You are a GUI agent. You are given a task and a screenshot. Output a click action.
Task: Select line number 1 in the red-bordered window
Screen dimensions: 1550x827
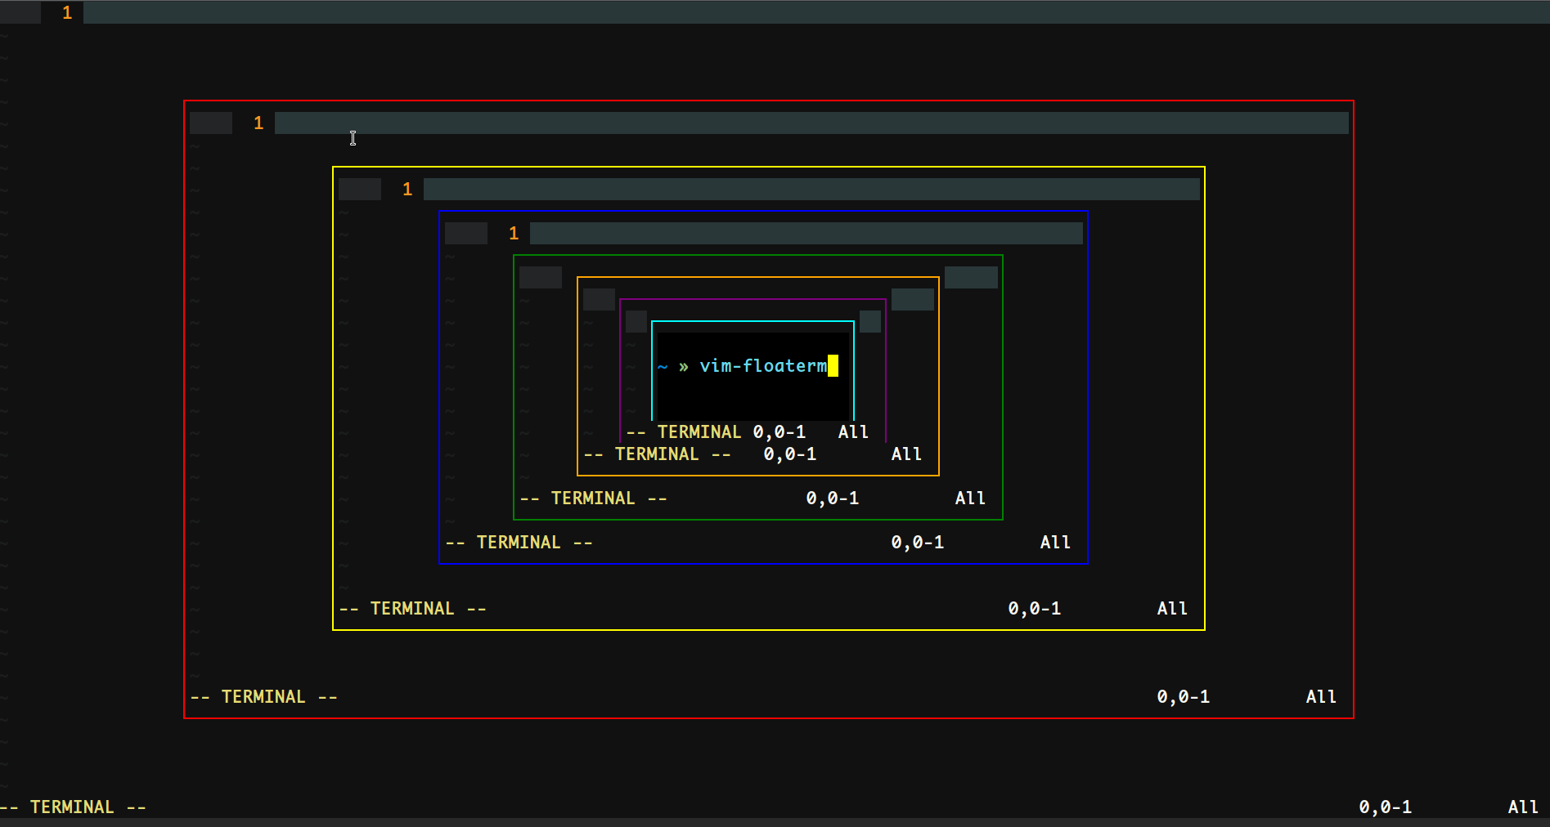coord(258,123)
